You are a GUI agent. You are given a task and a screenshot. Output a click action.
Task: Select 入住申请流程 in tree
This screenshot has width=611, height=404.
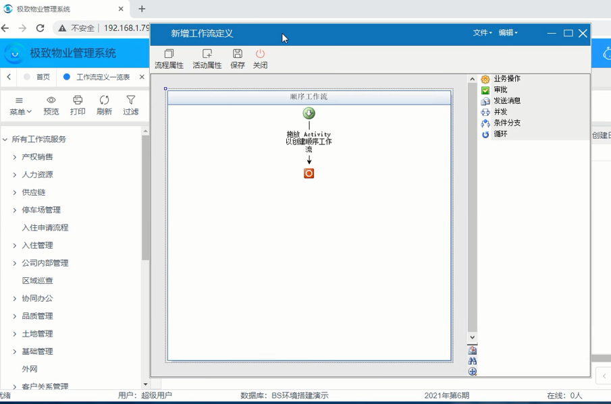pyautogui.click(x=45, y=228)
